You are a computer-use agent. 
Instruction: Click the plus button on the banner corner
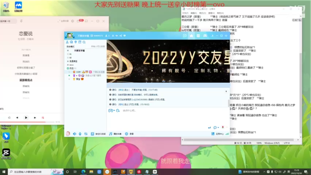(x=227, y=42)
